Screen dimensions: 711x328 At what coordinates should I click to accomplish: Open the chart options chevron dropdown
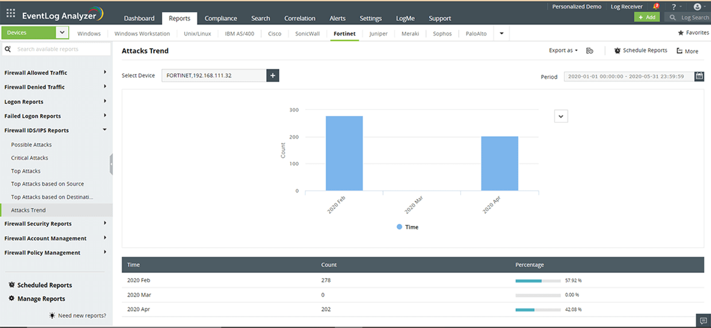point(561,116)
